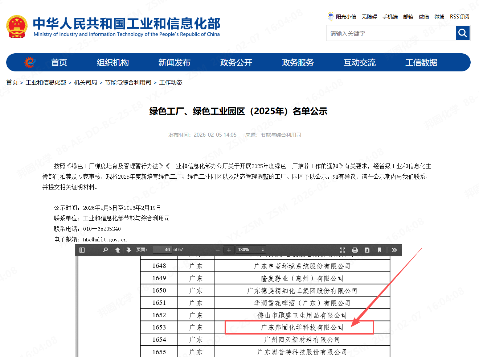The image size is (479, 357).
Task: Click row number 1653 in the table
Action: coord(159,328)
